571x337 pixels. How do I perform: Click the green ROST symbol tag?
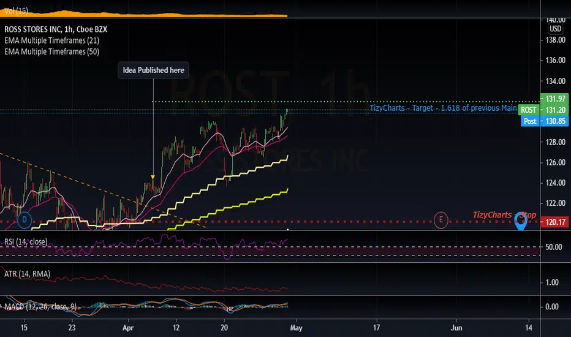pos(529,110)
